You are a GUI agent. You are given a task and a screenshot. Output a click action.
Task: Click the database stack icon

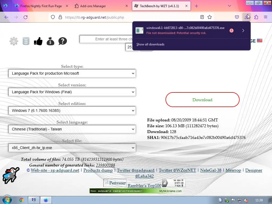[x=26, y=41]
